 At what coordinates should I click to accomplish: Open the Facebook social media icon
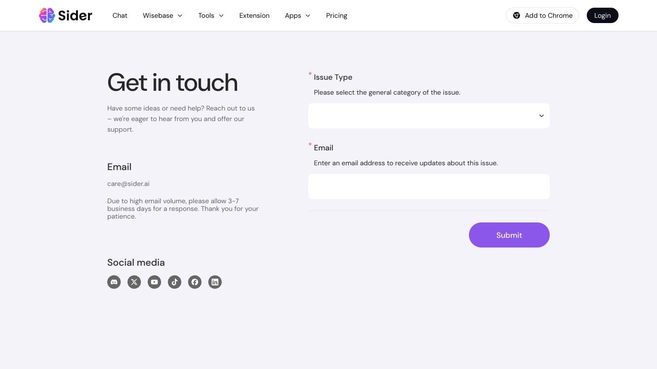tap(195, 282)
